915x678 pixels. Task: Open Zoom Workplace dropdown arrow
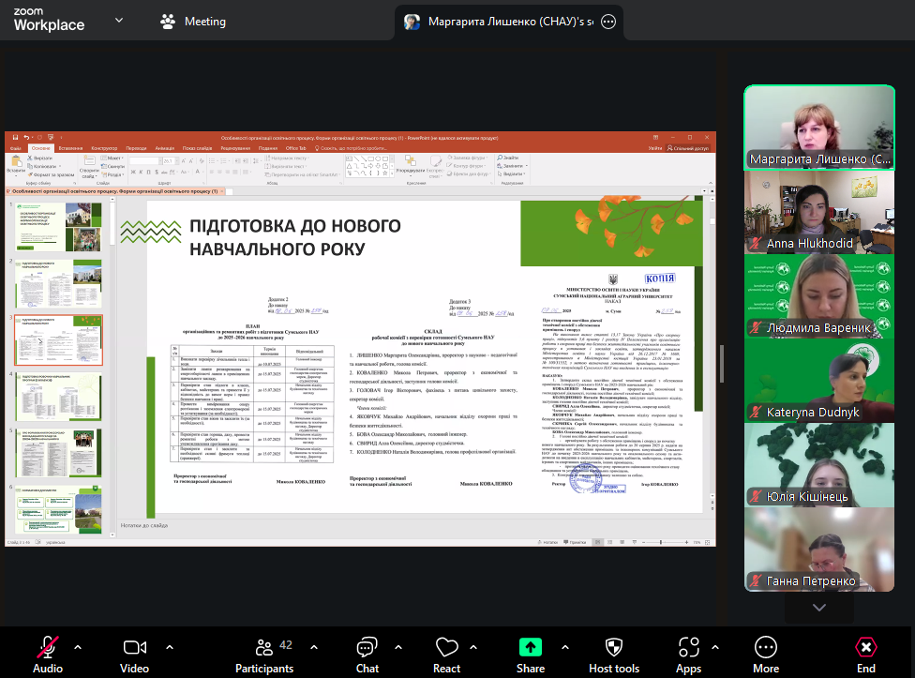click(x=119, y=20)
